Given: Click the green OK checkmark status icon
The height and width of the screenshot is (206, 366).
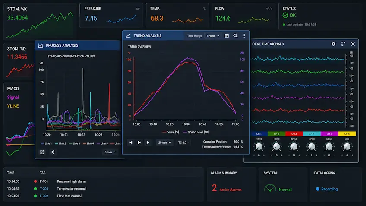Looking at the screenshot, I should coord(285,16).
